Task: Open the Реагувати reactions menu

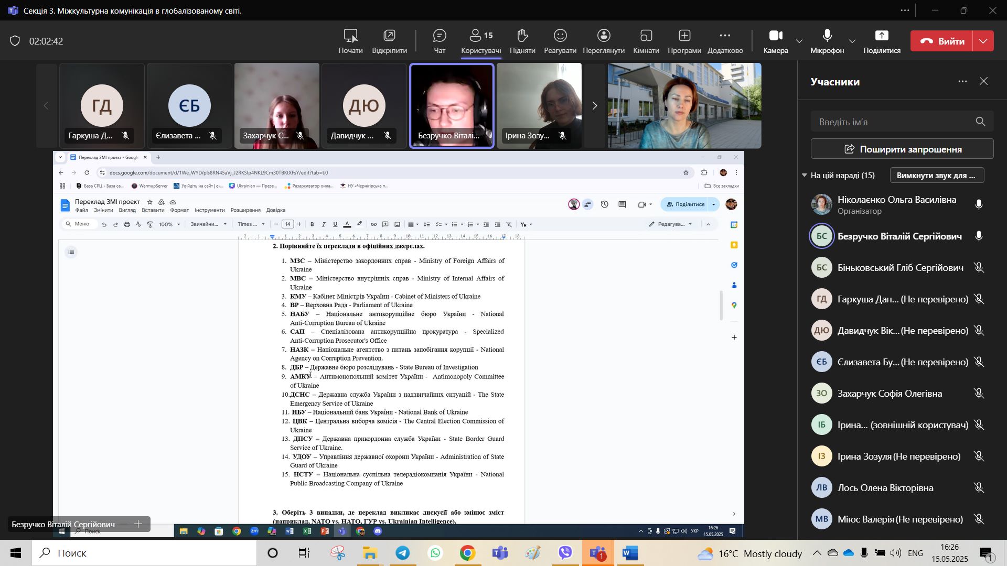Action: click(560, 41)
